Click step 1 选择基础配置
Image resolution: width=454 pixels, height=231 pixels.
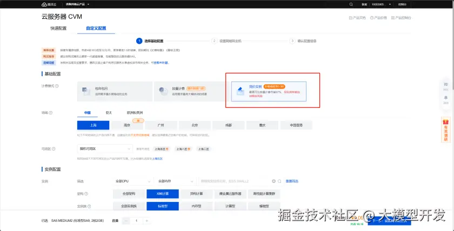coord(151,41)
